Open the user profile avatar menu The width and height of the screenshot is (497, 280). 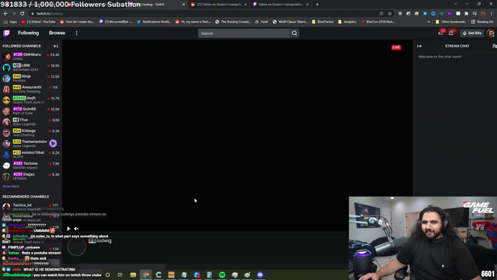click(491, 33)
